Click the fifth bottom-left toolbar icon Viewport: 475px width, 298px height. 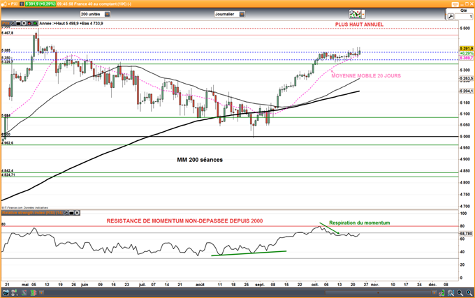[41, 292]
